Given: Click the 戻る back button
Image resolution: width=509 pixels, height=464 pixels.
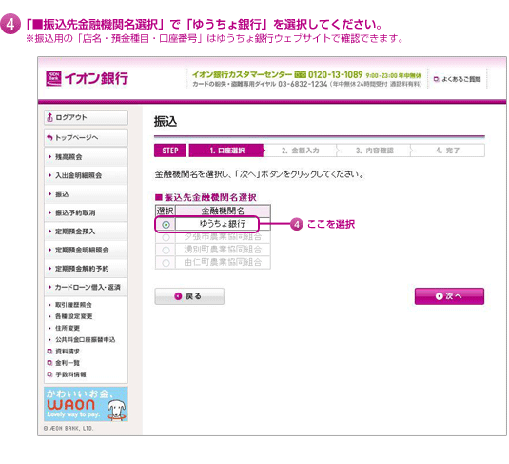Looking at the screenshot, I should (189, 296).
